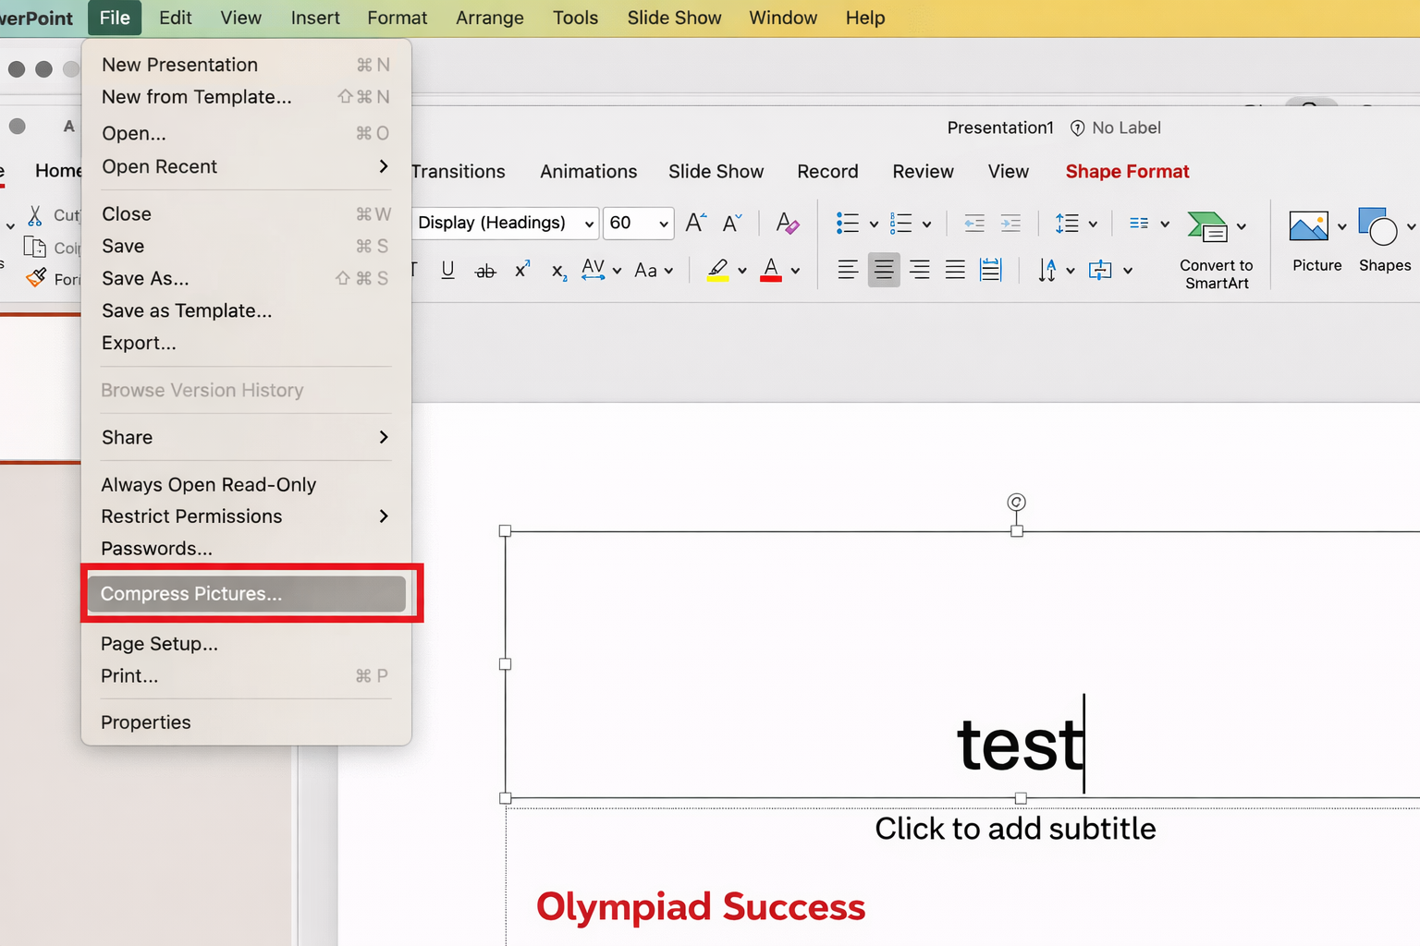Click the bullet list icon
This screenshot has width=1420, height=946.
[847, 223]
